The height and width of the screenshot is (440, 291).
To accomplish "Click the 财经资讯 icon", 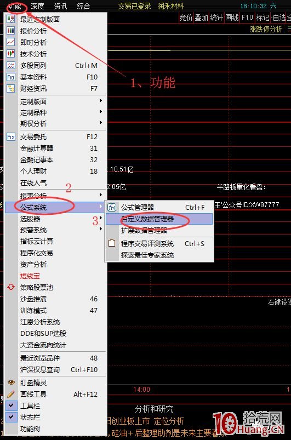I will (10, 88).
